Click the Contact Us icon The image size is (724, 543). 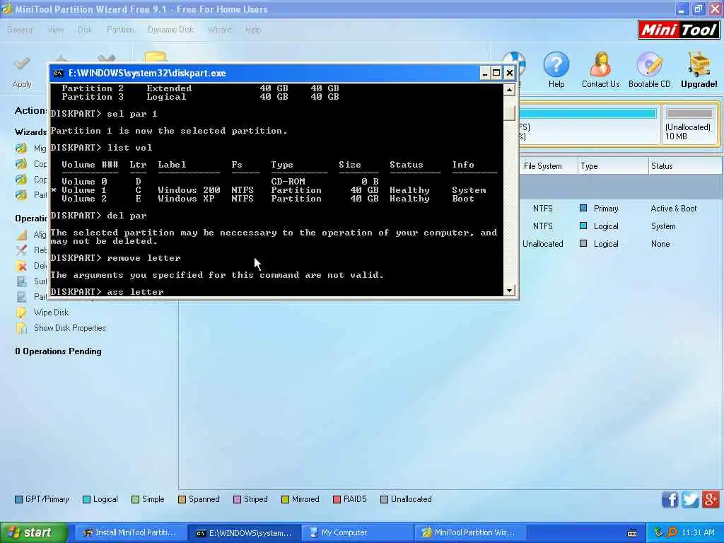[x=600, y=64]
